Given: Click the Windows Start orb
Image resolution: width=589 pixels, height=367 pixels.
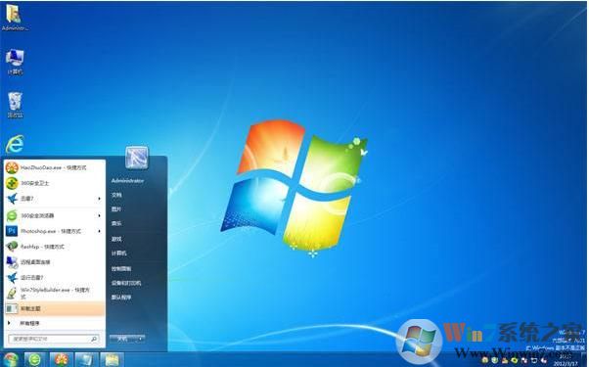Looking at the screenshot, I should pos(11,359).
